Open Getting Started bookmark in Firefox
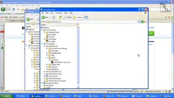174x98 pixels. [x=18, y=14]
